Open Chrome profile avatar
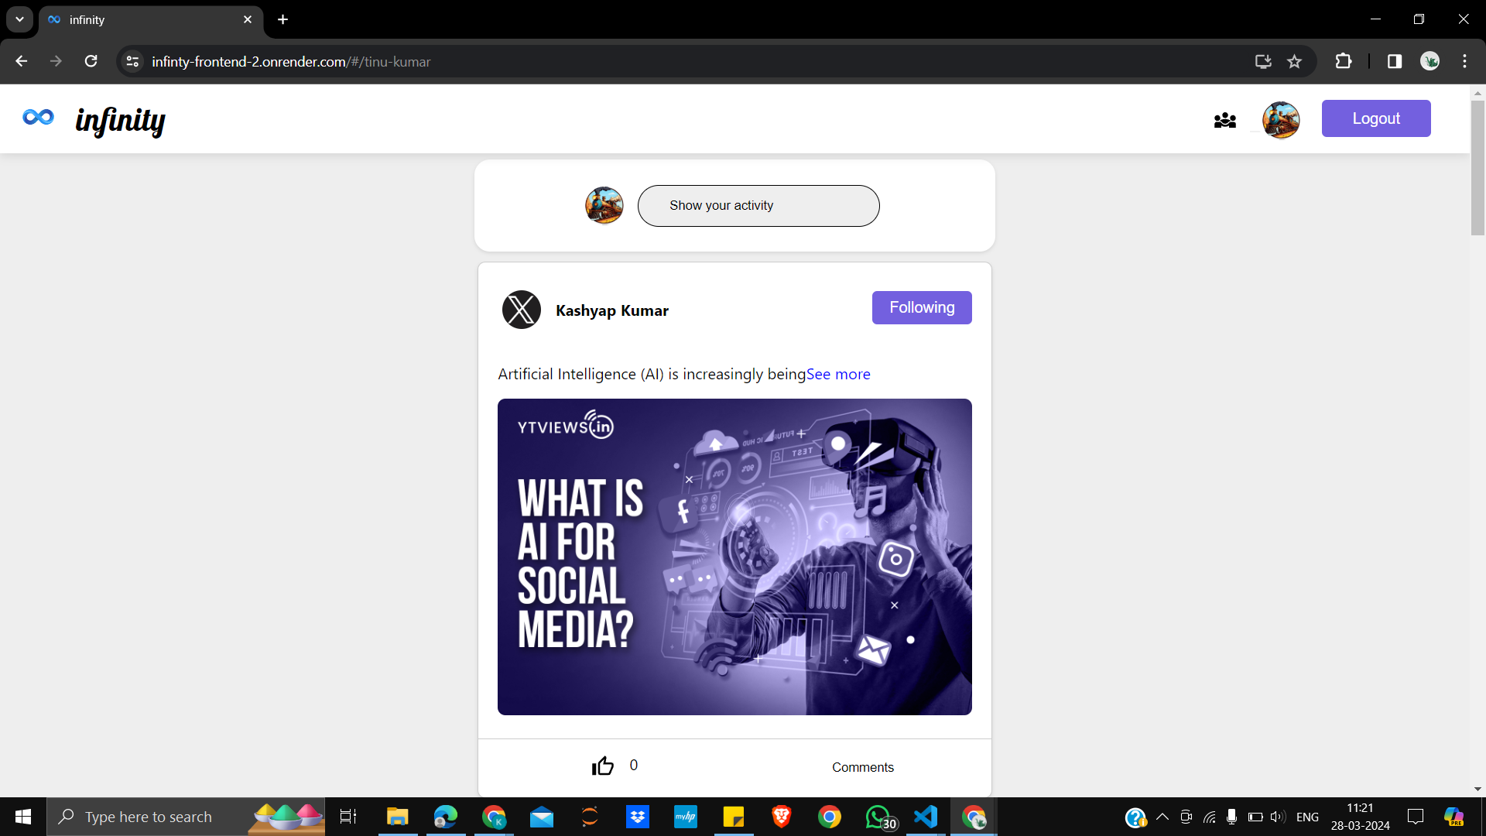 pyautogui.click(x=1430, y=61)
